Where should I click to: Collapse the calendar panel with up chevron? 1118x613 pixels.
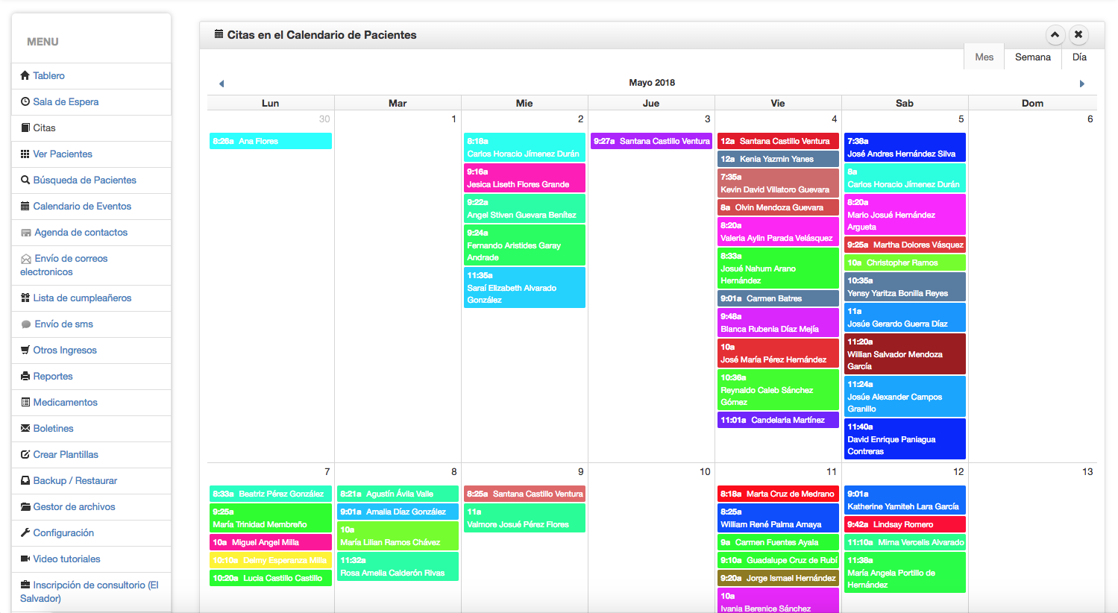1055,34
